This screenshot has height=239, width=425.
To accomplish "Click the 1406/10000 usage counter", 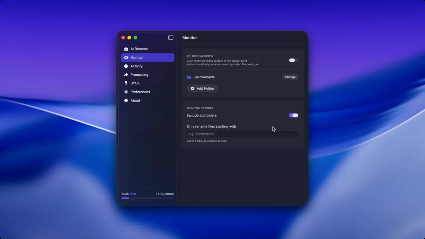I will click(165, 194).
